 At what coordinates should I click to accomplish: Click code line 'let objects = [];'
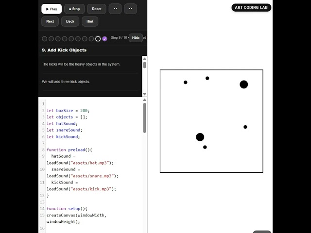click(67, 117)
